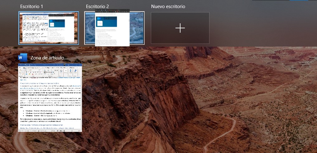The width and height of the screenshot is (317, 153).
Task: Click the "Escritorio 1" label text
Action: 31,7
